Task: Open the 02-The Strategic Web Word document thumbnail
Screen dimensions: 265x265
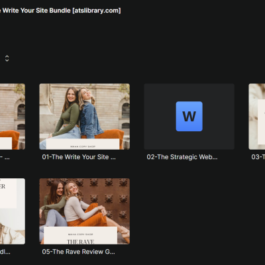Action: [189, 117]
